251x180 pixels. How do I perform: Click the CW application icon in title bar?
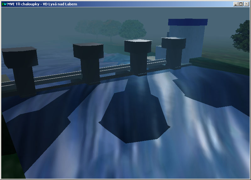pyautogui.click(x=4, y=4)
